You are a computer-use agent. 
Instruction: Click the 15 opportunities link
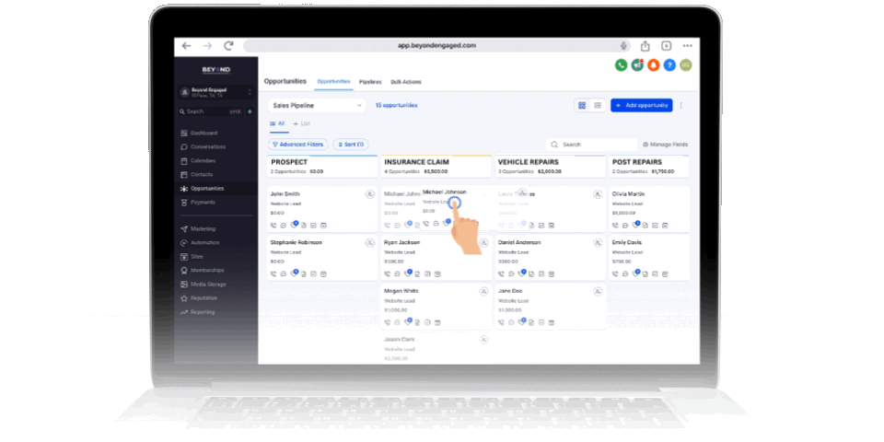(396, 105)
